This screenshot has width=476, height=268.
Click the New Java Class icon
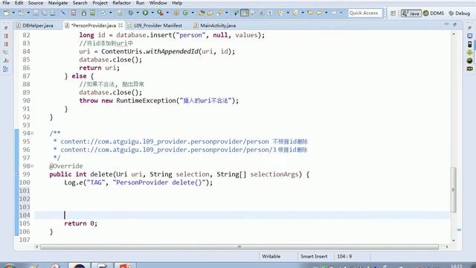coord(185,13)
